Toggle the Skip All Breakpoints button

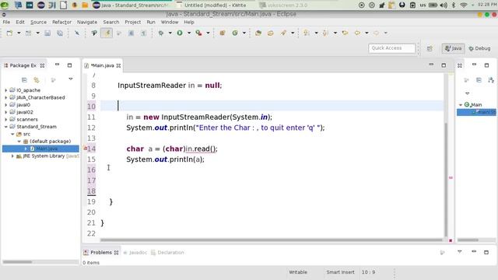pos(77,33)
